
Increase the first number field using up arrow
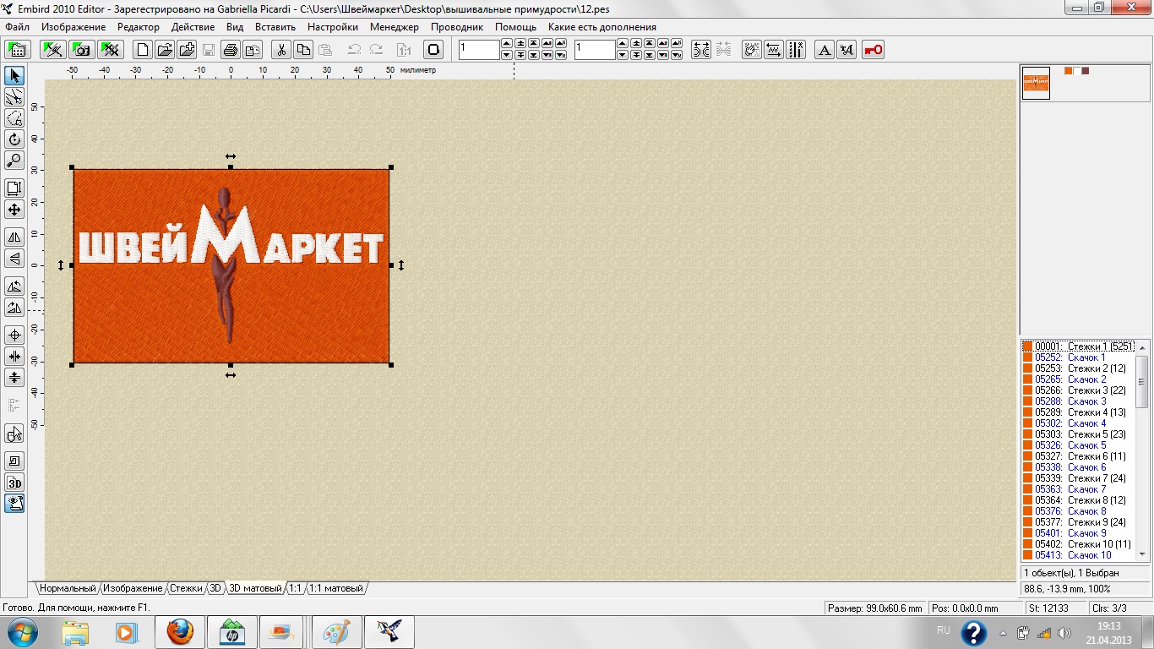[x=507, y=44]
